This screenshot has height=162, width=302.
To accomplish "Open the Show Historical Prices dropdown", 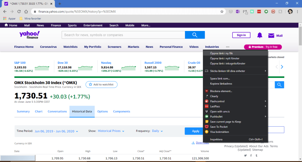I will (x=111, y=131).
